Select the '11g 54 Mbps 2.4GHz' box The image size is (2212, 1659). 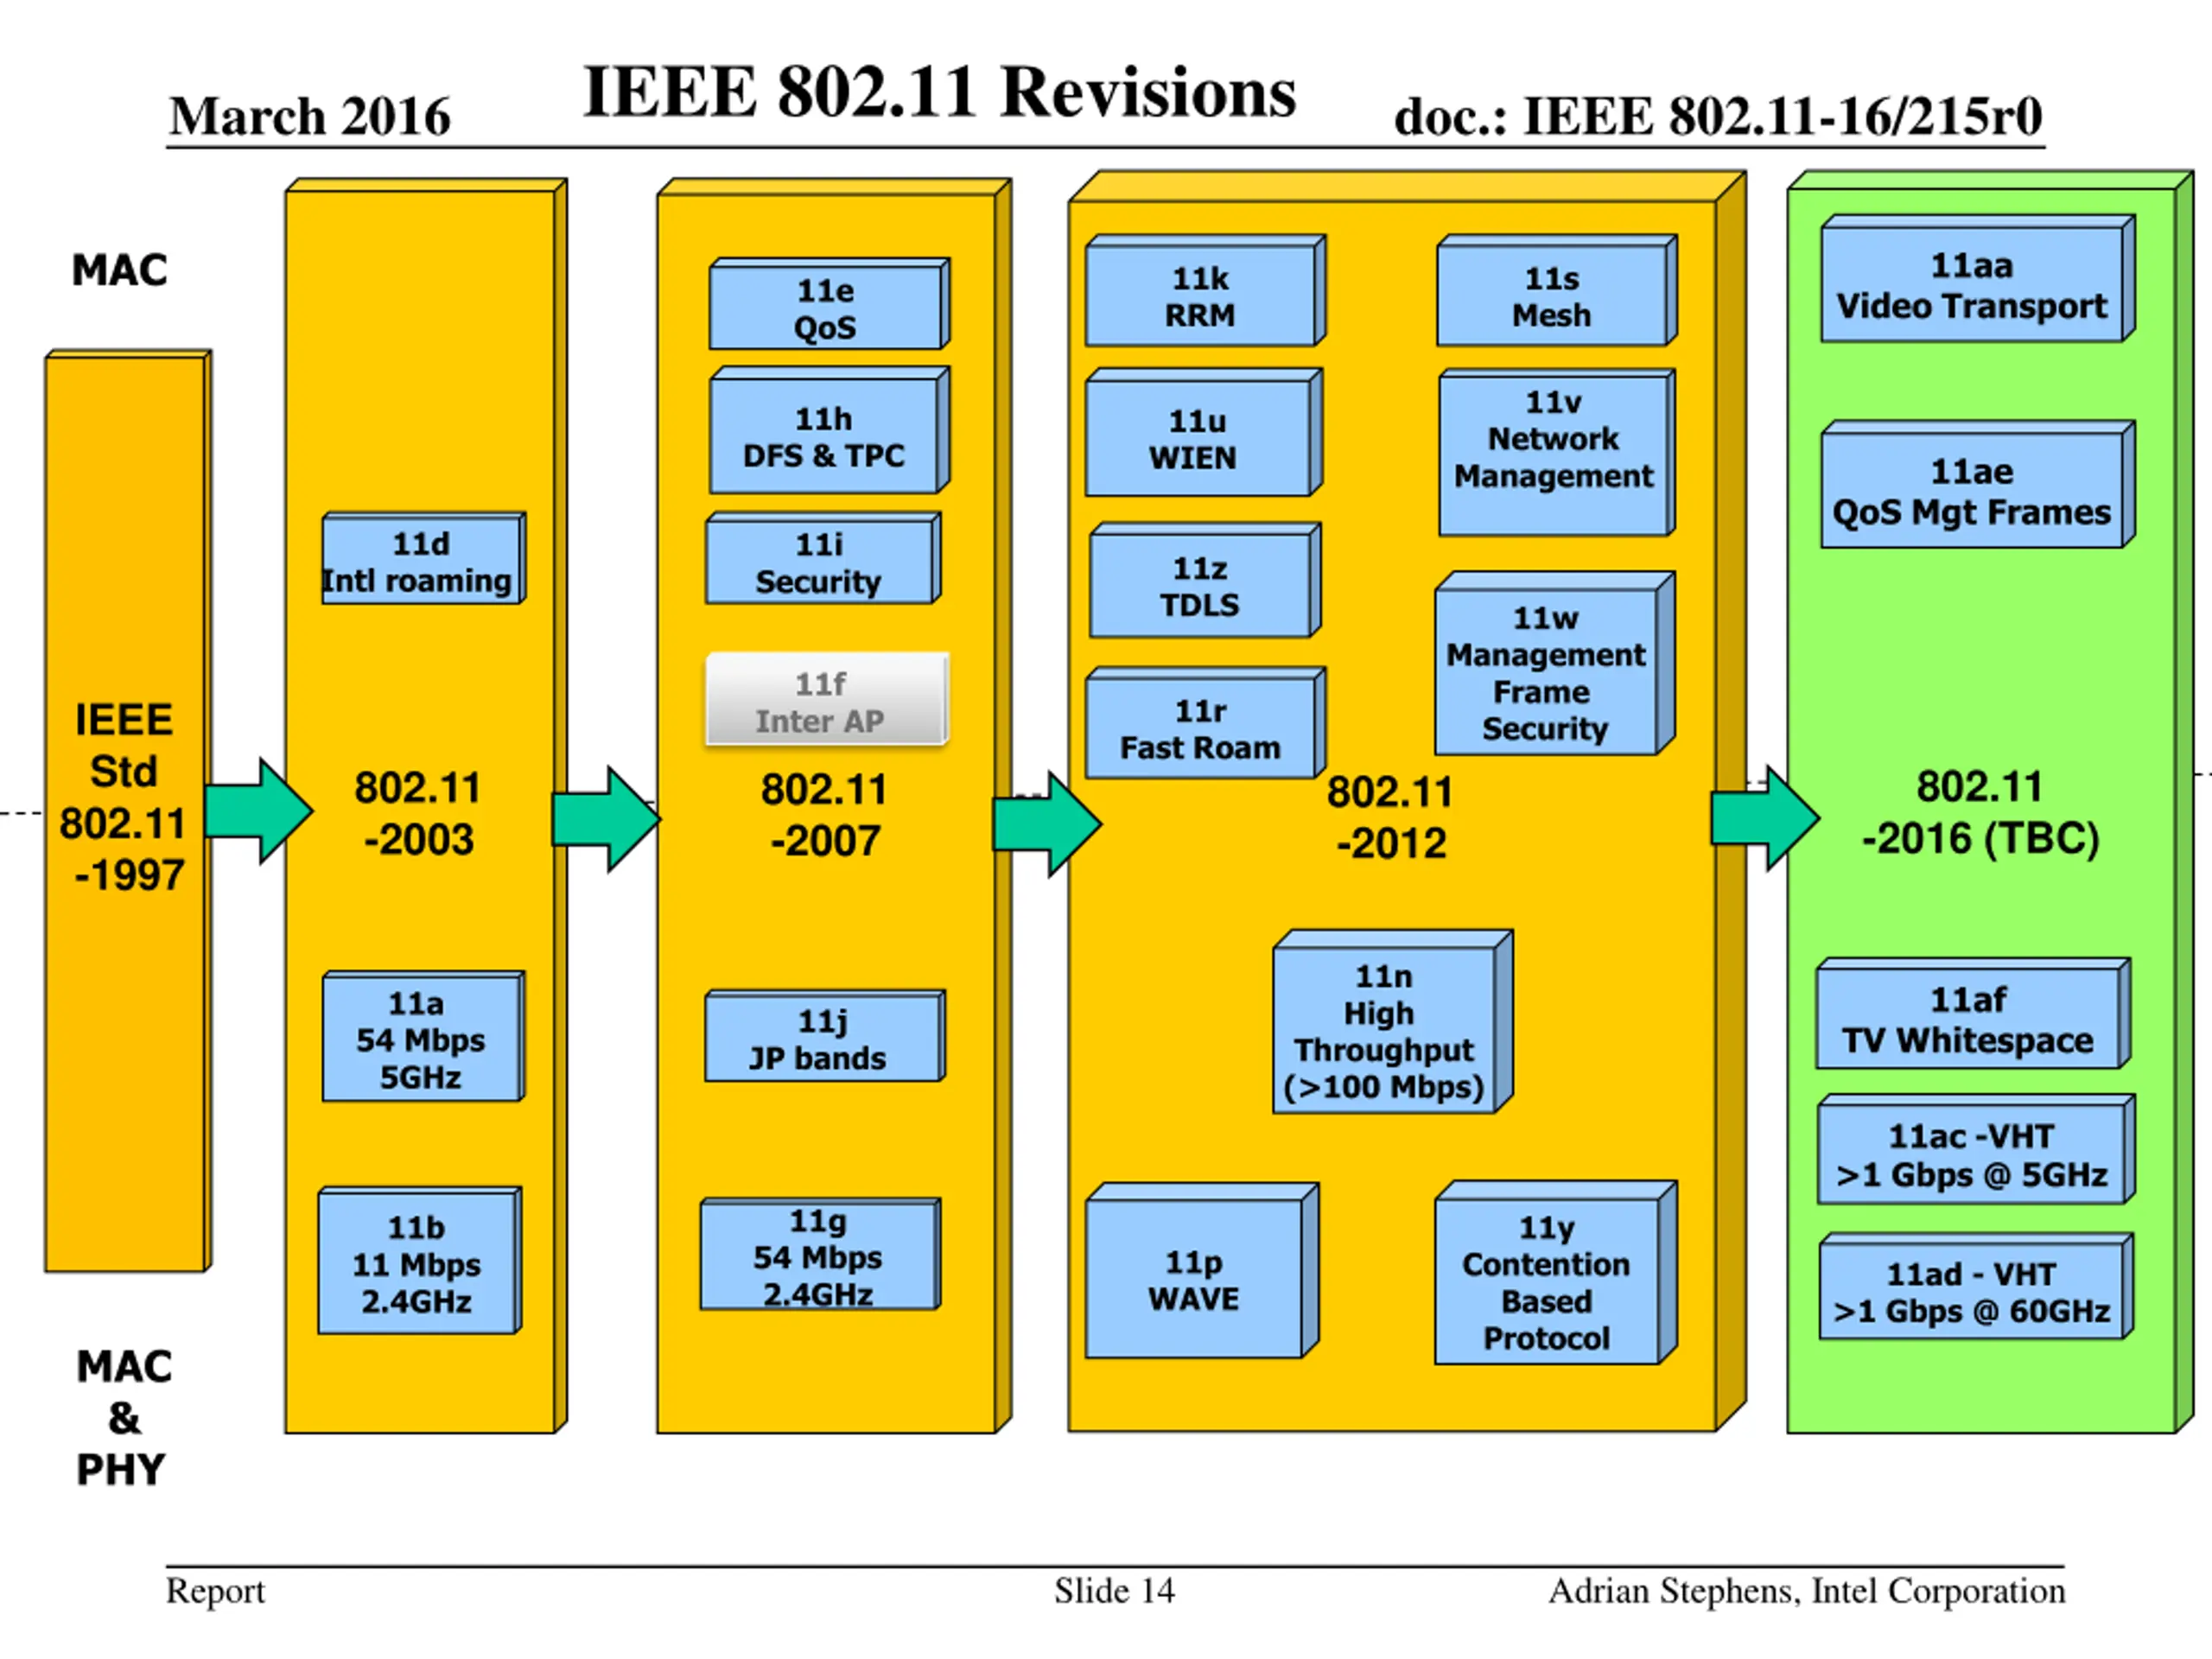pos(820,1254)
